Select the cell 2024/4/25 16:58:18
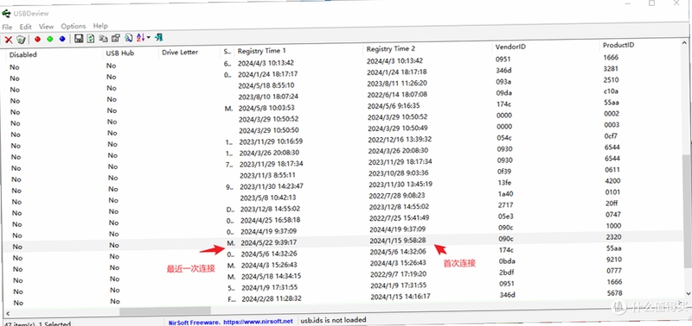This screenshot has width=692, height=326. pos(270,220)
